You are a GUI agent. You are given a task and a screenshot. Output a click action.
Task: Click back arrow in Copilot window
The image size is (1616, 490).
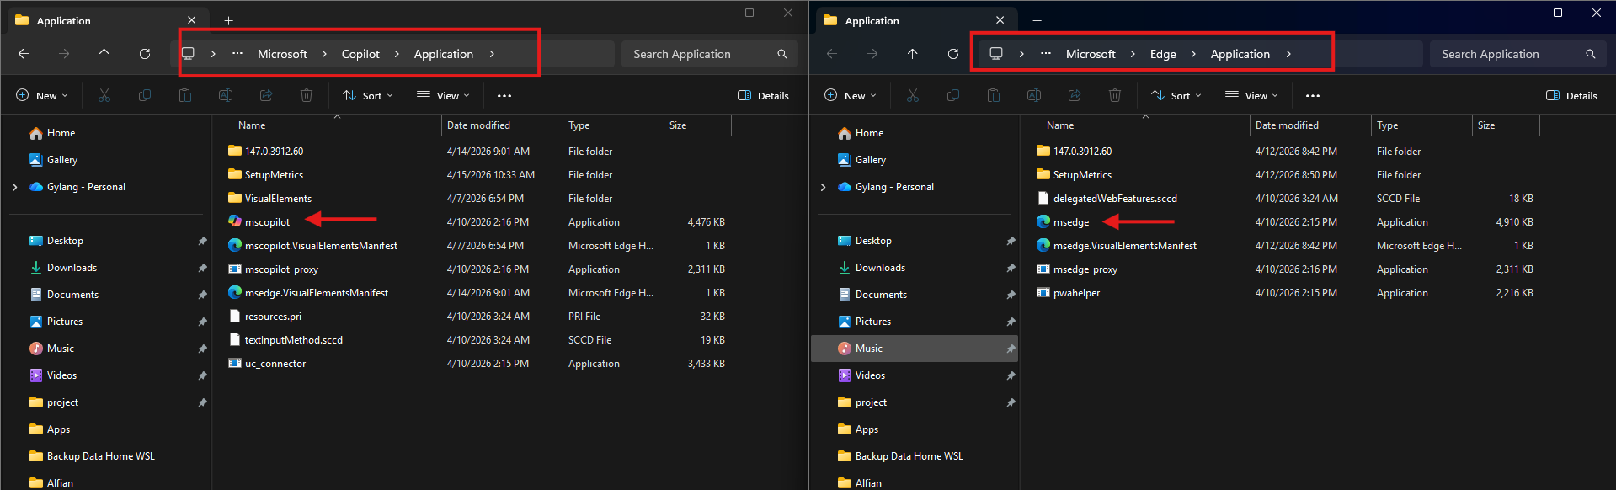pos(24,54)
